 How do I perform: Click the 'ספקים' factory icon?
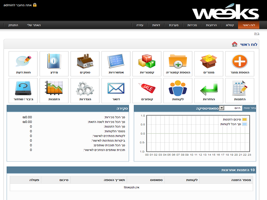pyautogui.click(x=85, y=62)
